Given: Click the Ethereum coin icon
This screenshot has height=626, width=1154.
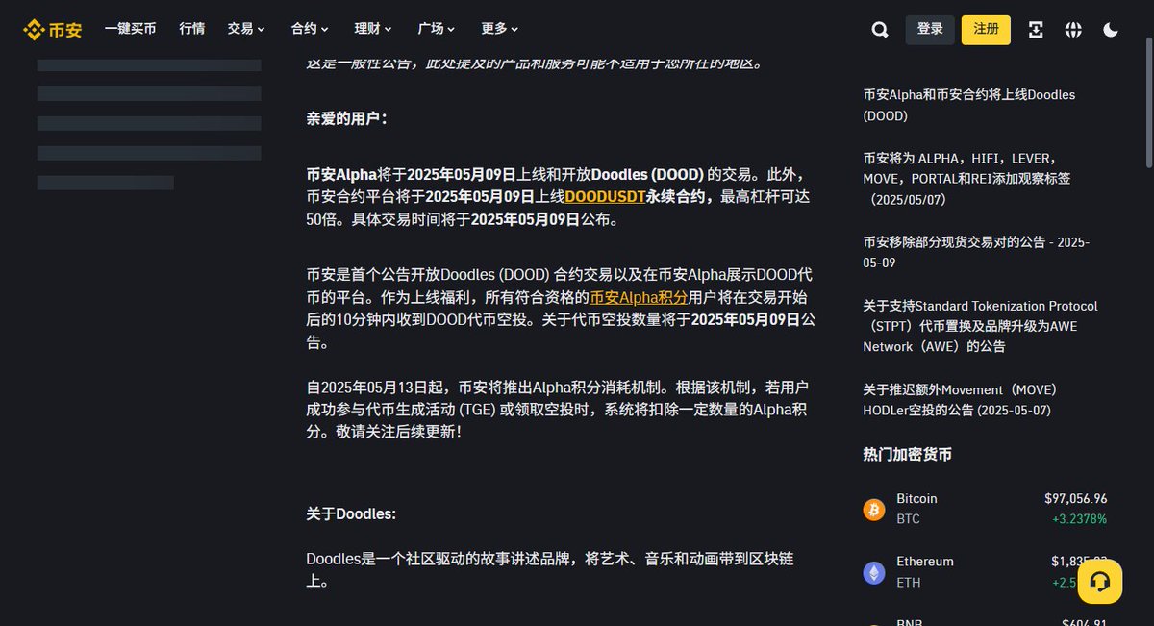Looking at the screenshot, I should (x=874, y=572).
